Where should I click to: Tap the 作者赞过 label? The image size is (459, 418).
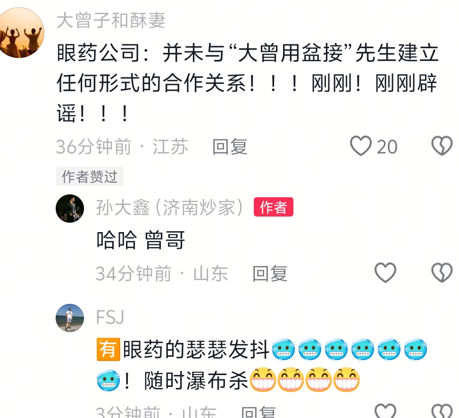pos(90,176)
